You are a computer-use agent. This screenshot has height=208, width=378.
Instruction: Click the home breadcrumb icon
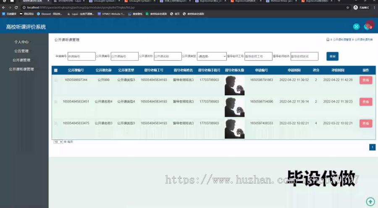[328, 39]
